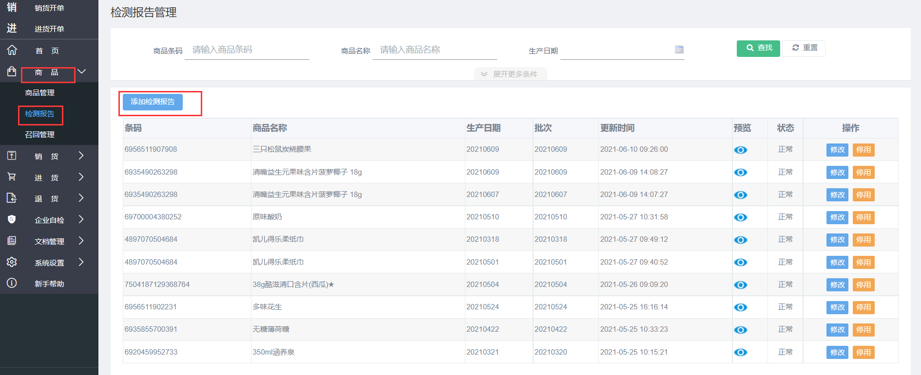This screenshot has height=375, width=921.
Task: Click the 生产日期 date input field
Action: [622, 50]
